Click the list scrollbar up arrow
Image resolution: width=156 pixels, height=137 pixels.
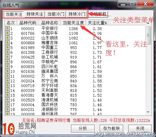pos(148,23)
